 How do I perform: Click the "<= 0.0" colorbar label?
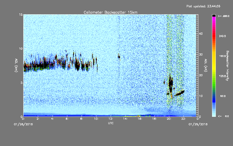point(224,116)
